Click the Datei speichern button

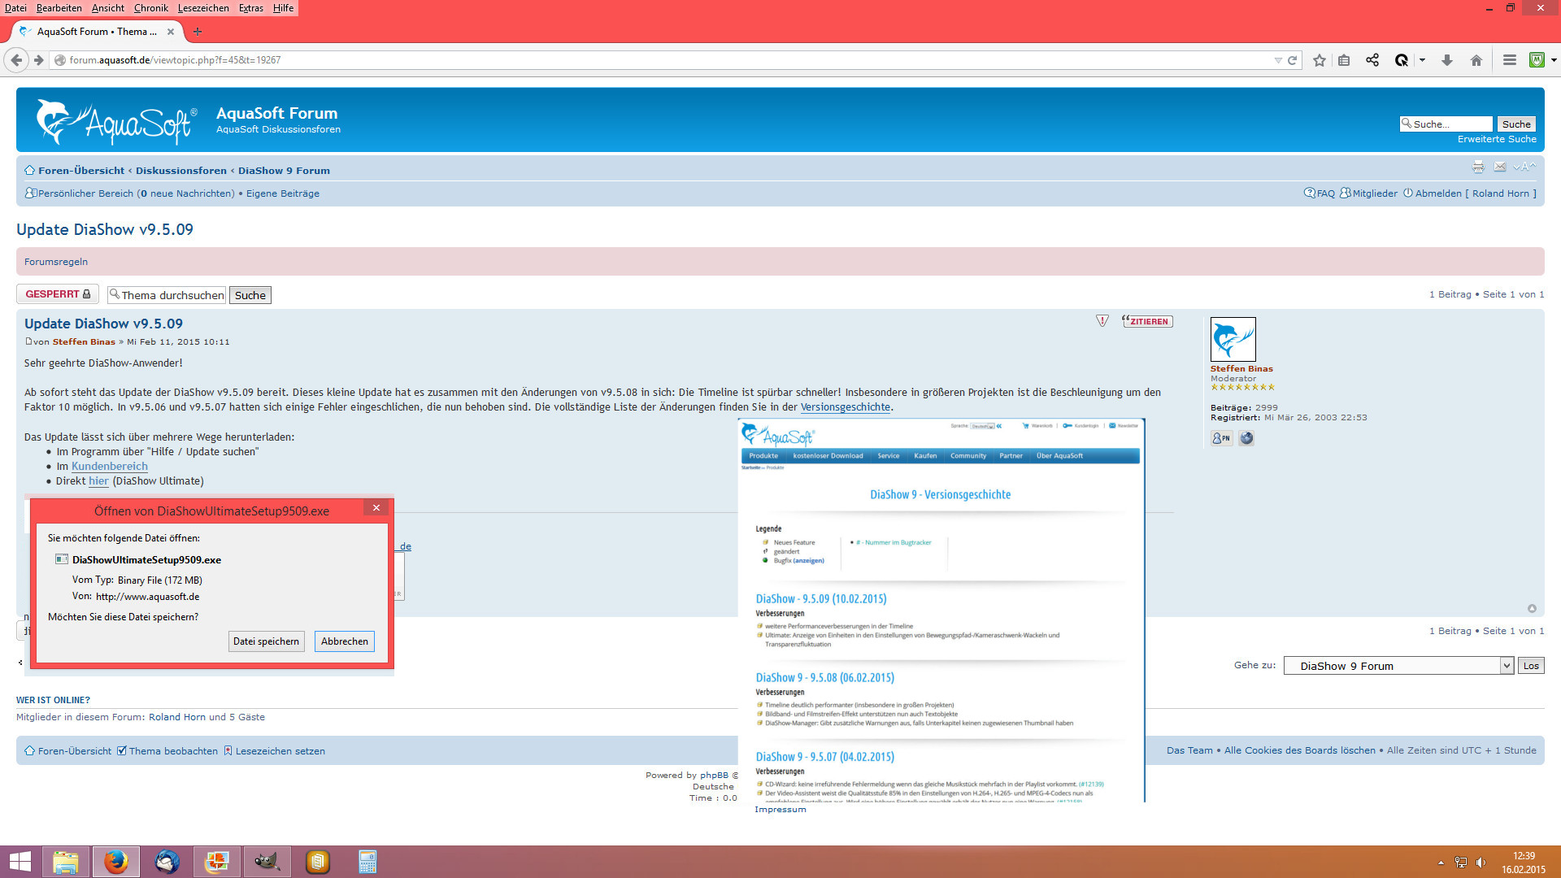click(267, 641)
